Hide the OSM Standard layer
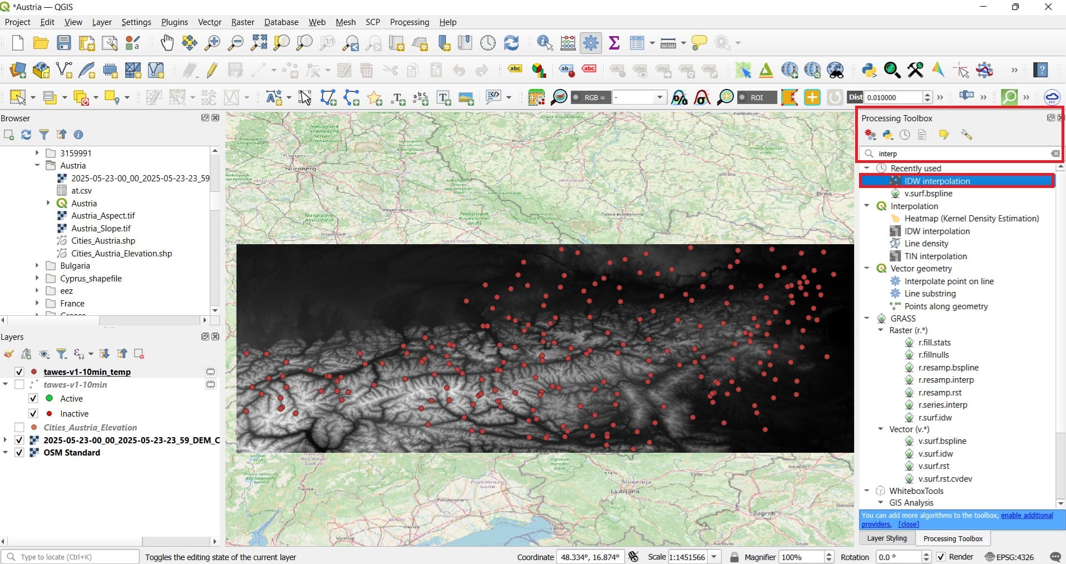1066x564 pixels. 19,452
